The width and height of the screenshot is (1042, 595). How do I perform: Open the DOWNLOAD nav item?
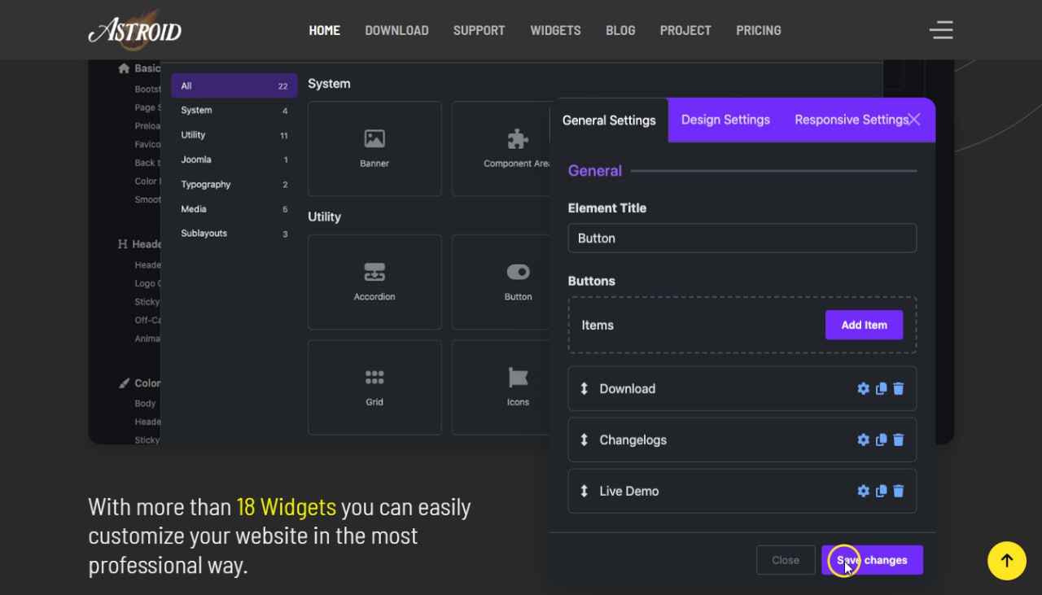coord(396,30)
